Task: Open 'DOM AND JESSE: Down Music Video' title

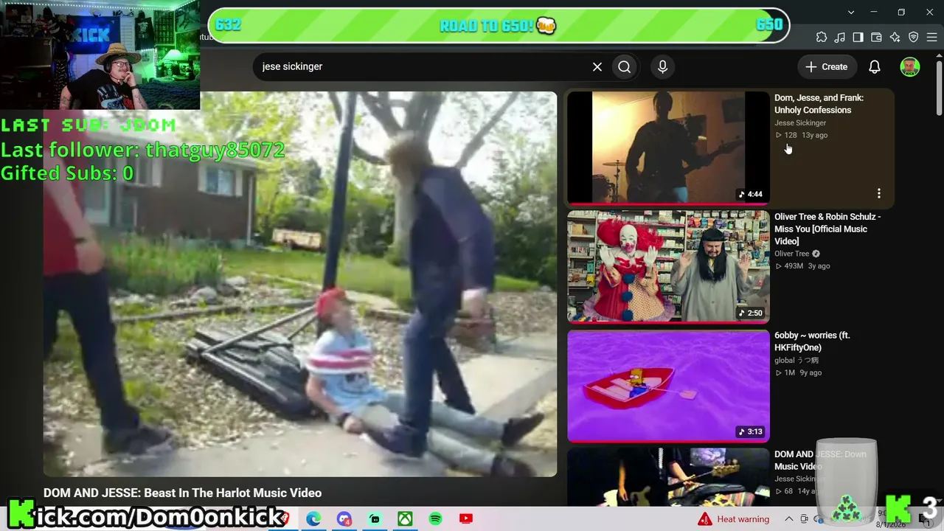Action: (x=820, y=460)
